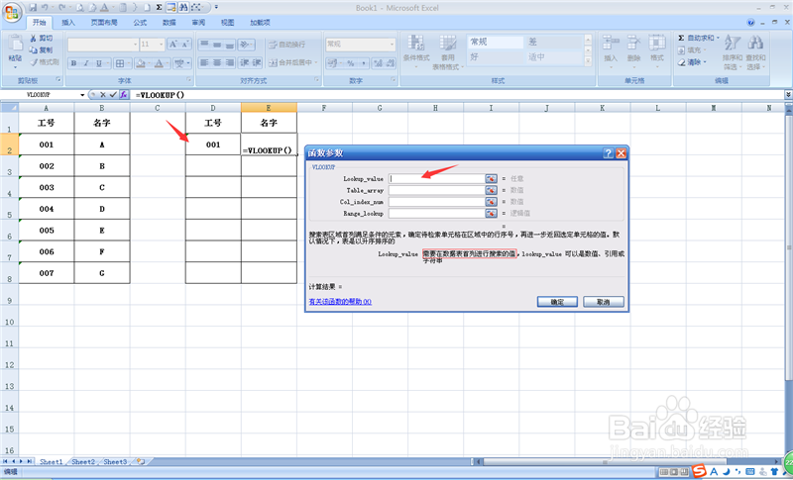Click the 确定 button in dialog
The height and width of the screenshot is (480, 793).
pyautogui.click(x=557, y=302)
